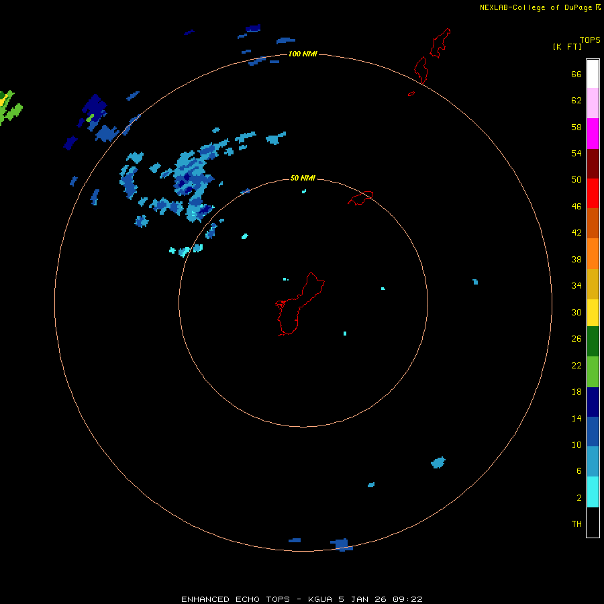Click the TOPS legend title
The height and width of the screenshot is (604, 604).
[x=590, y=40]
